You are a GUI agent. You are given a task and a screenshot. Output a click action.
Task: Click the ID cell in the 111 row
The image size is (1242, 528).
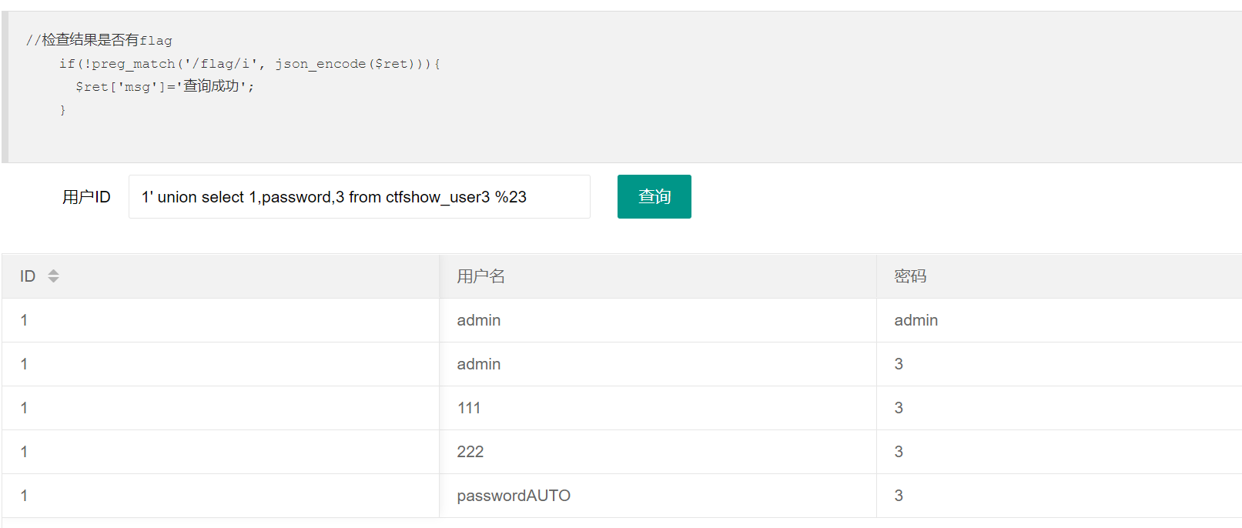pos(25,408)
